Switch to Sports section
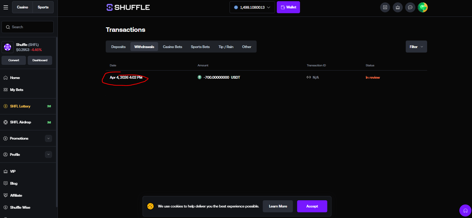This screenshot has width=472, height=218. (x=43, y=7)
